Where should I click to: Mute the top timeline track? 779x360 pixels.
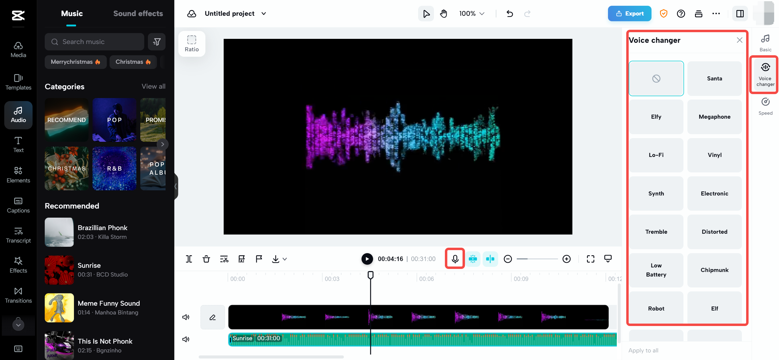186,317
